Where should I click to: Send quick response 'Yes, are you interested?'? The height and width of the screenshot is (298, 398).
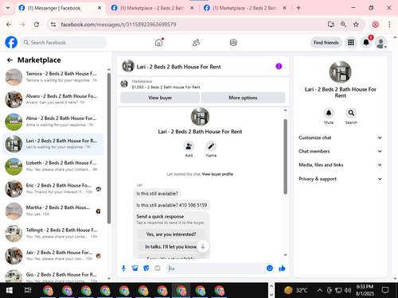coord(171,234)
